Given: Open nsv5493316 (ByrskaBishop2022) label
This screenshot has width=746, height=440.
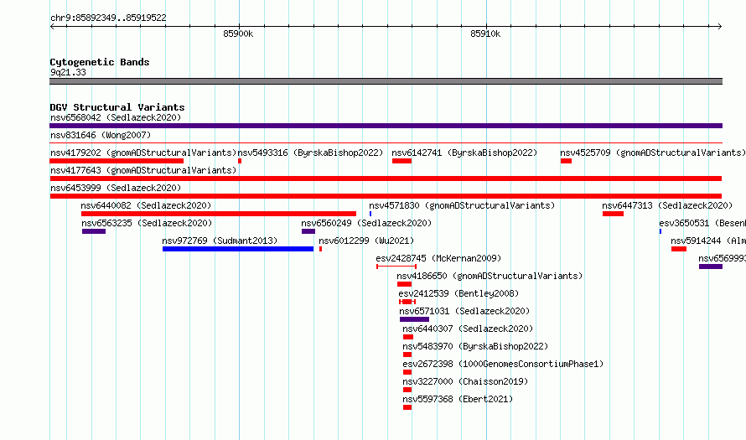Looking at the screenshot, I should click(x=310, y=153).
